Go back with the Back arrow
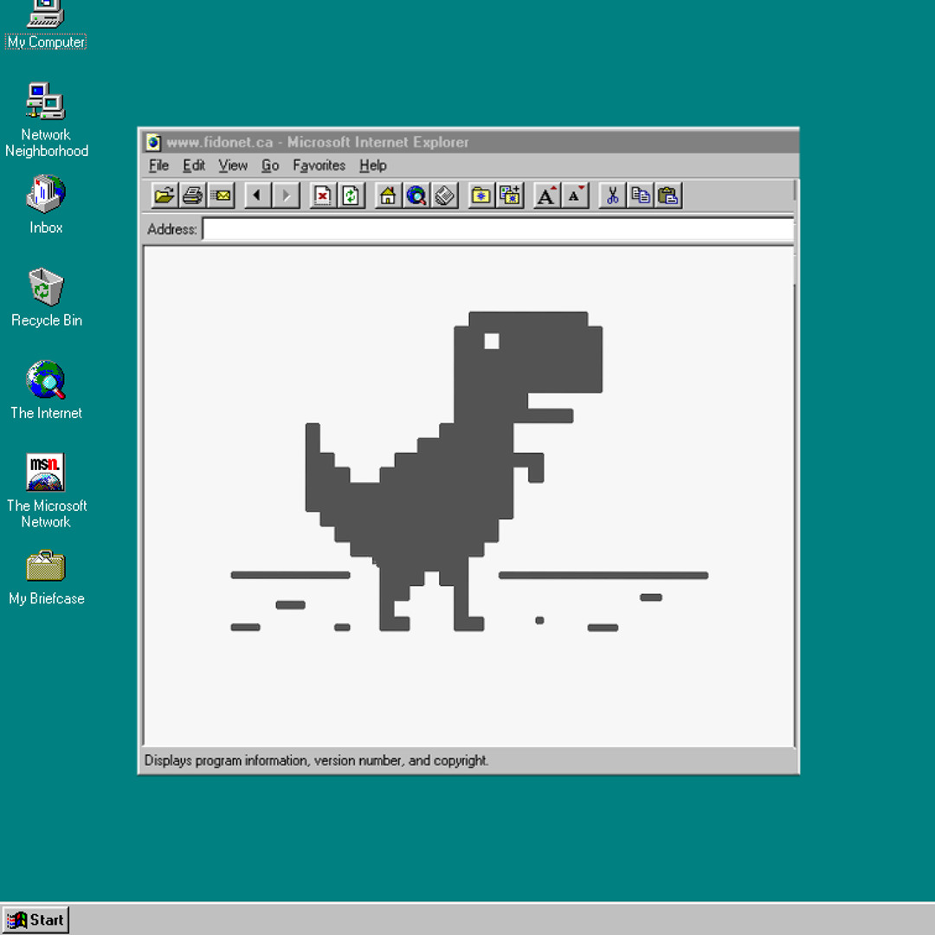Screen dimensions: 935x935 tap(257, 196)
